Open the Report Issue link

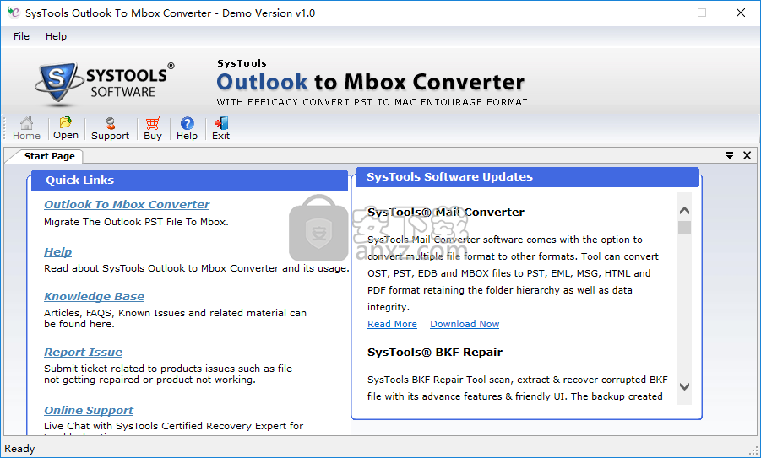point(83,353)
